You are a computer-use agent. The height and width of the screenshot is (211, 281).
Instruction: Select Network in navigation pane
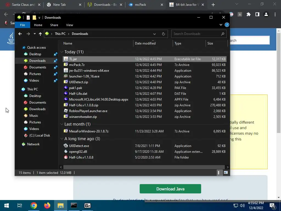point(33,144)
